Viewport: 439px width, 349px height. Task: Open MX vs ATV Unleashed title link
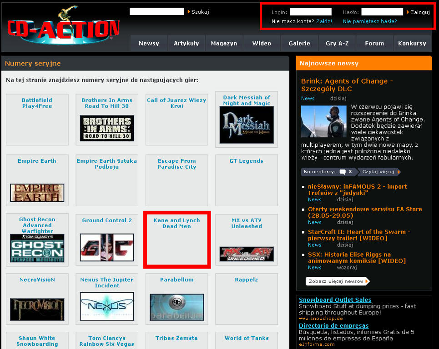247,223
